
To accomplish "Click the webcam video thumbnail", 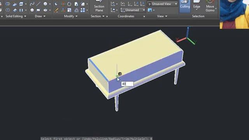I will (234, 14).
